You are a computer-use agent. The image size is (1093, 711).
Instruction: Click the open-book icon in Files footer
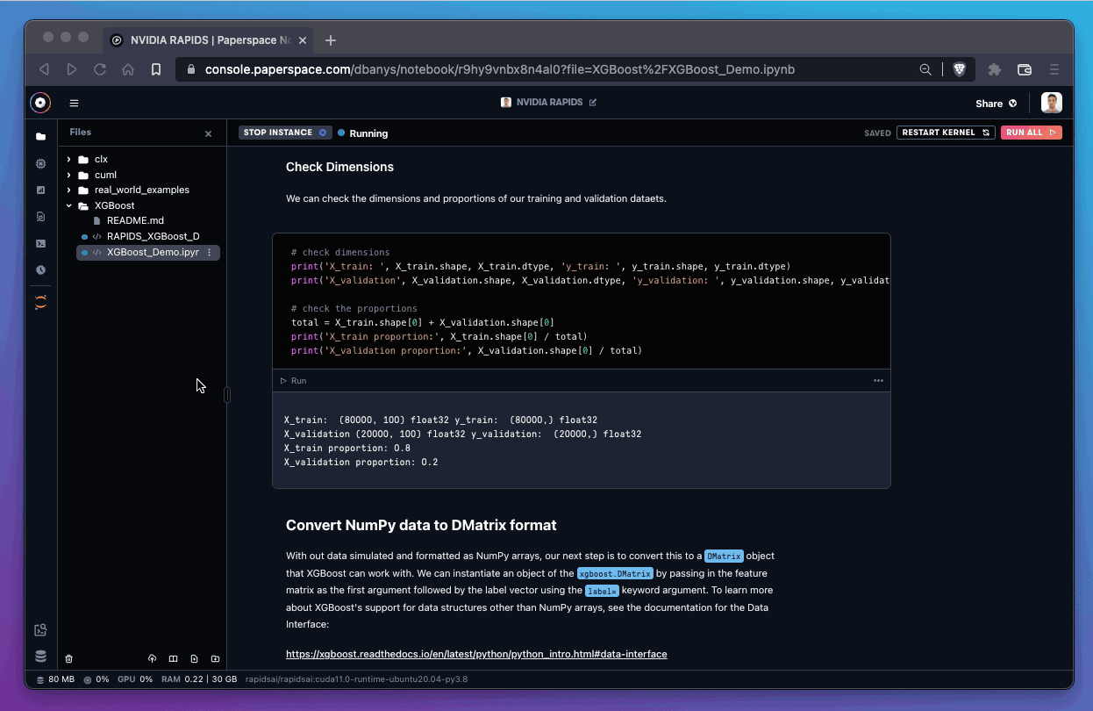tap(173, 658)
